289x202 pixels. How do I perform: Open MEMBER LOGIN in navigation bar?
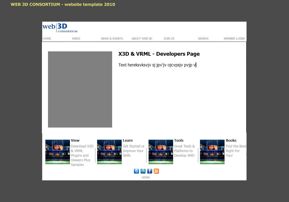234,38
